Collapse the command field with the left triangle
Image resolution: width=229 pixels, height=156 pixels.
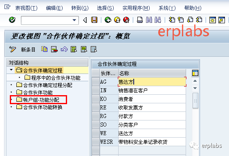tap(85, 20)
